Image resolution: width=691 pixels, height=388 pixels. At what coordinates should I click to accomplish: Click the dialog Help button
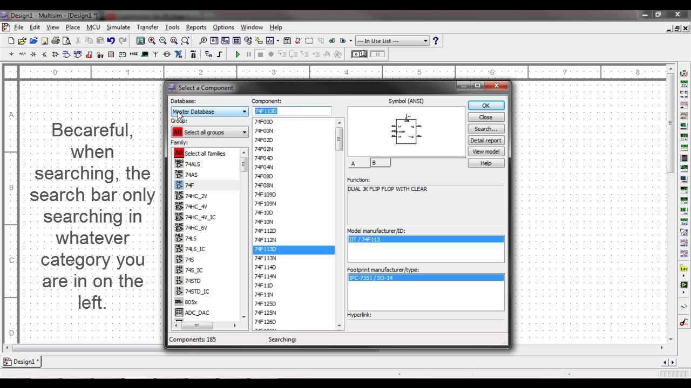point(486,163)
